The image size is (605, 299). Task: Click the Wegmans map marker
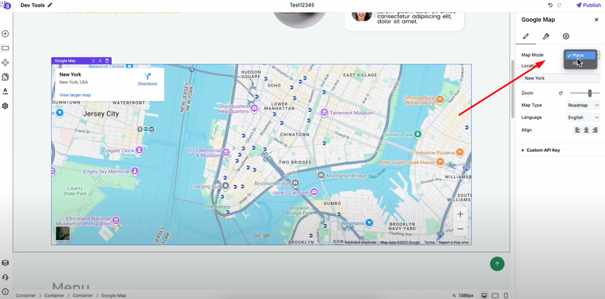[x=370, y=223]
